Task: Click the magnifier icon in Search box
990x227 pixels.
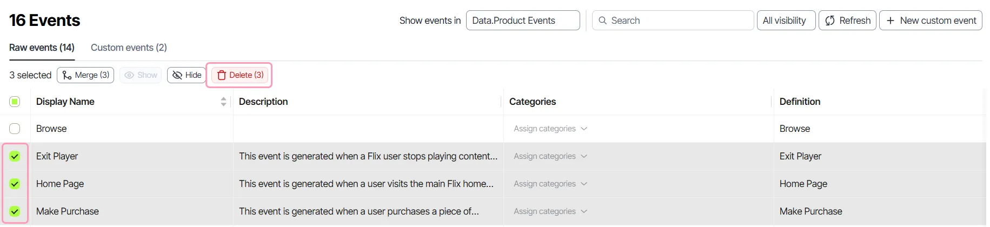Action: click(x=602, y=21)
